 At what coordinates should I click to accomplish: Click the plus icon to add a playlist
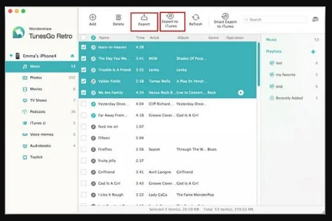313,52
